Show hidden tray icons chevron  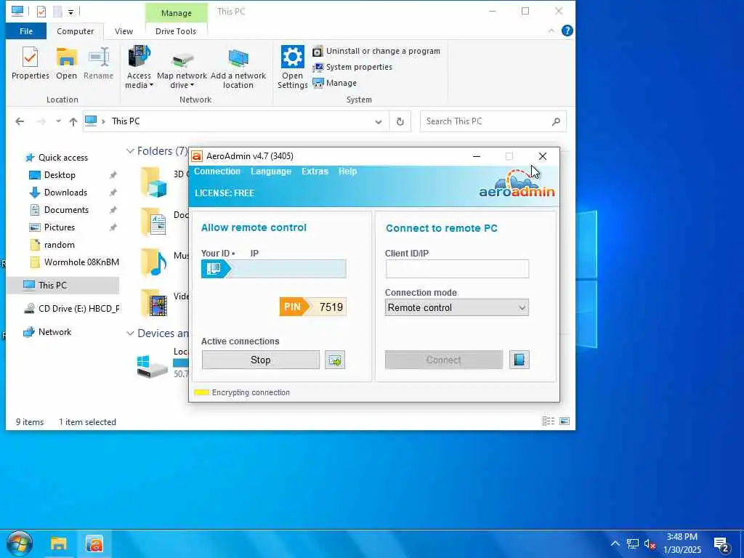pos(615,543)
